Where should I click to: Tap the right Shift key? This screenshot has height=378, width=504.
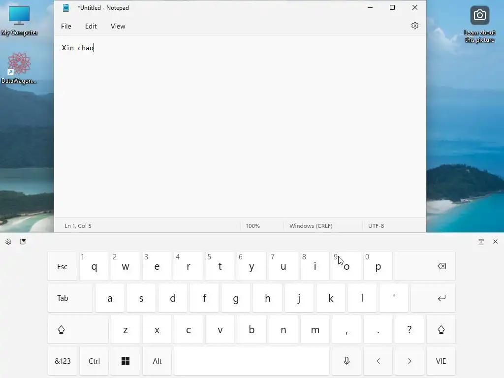[441, 329]
